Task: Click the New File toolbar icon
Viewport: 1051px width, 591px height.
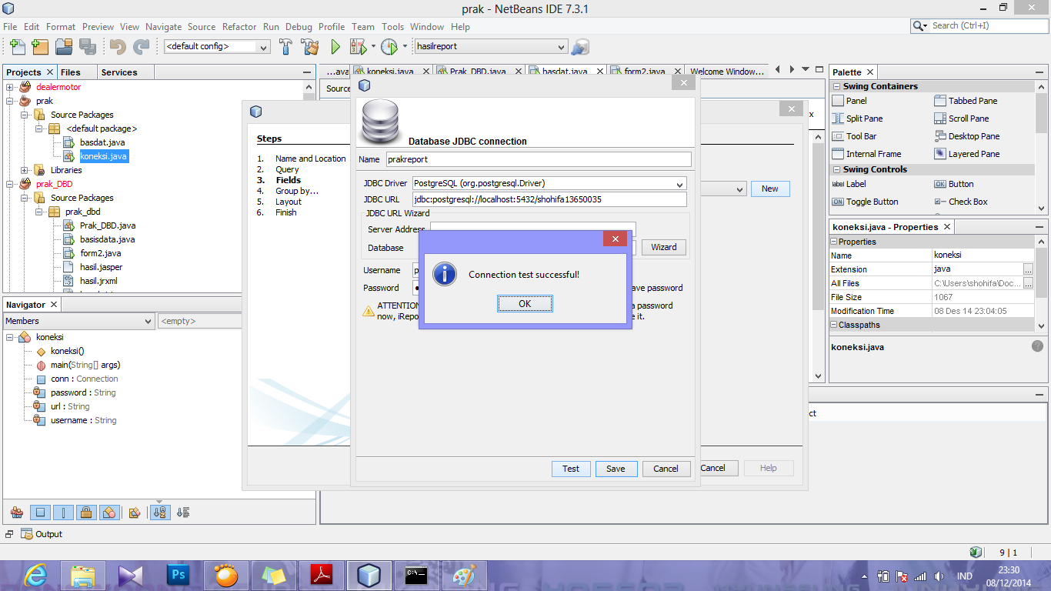Action: pyautogui.click(x=17, y=46)
